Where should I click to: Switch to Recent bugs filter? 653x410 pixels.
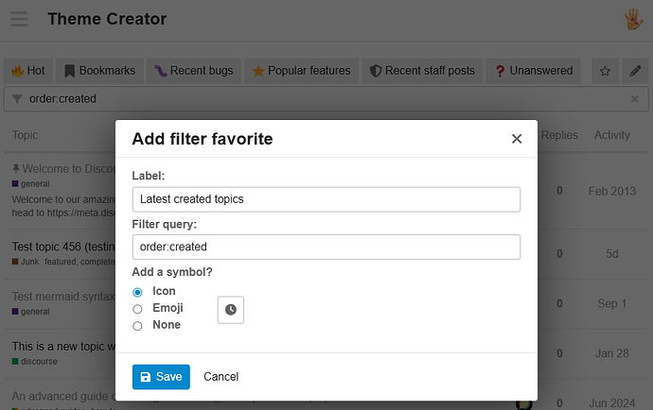point(194,71)
